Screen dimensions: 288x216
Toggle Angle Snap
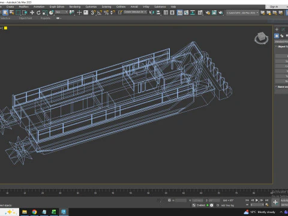pyautogui.click(x=100, y=13)
